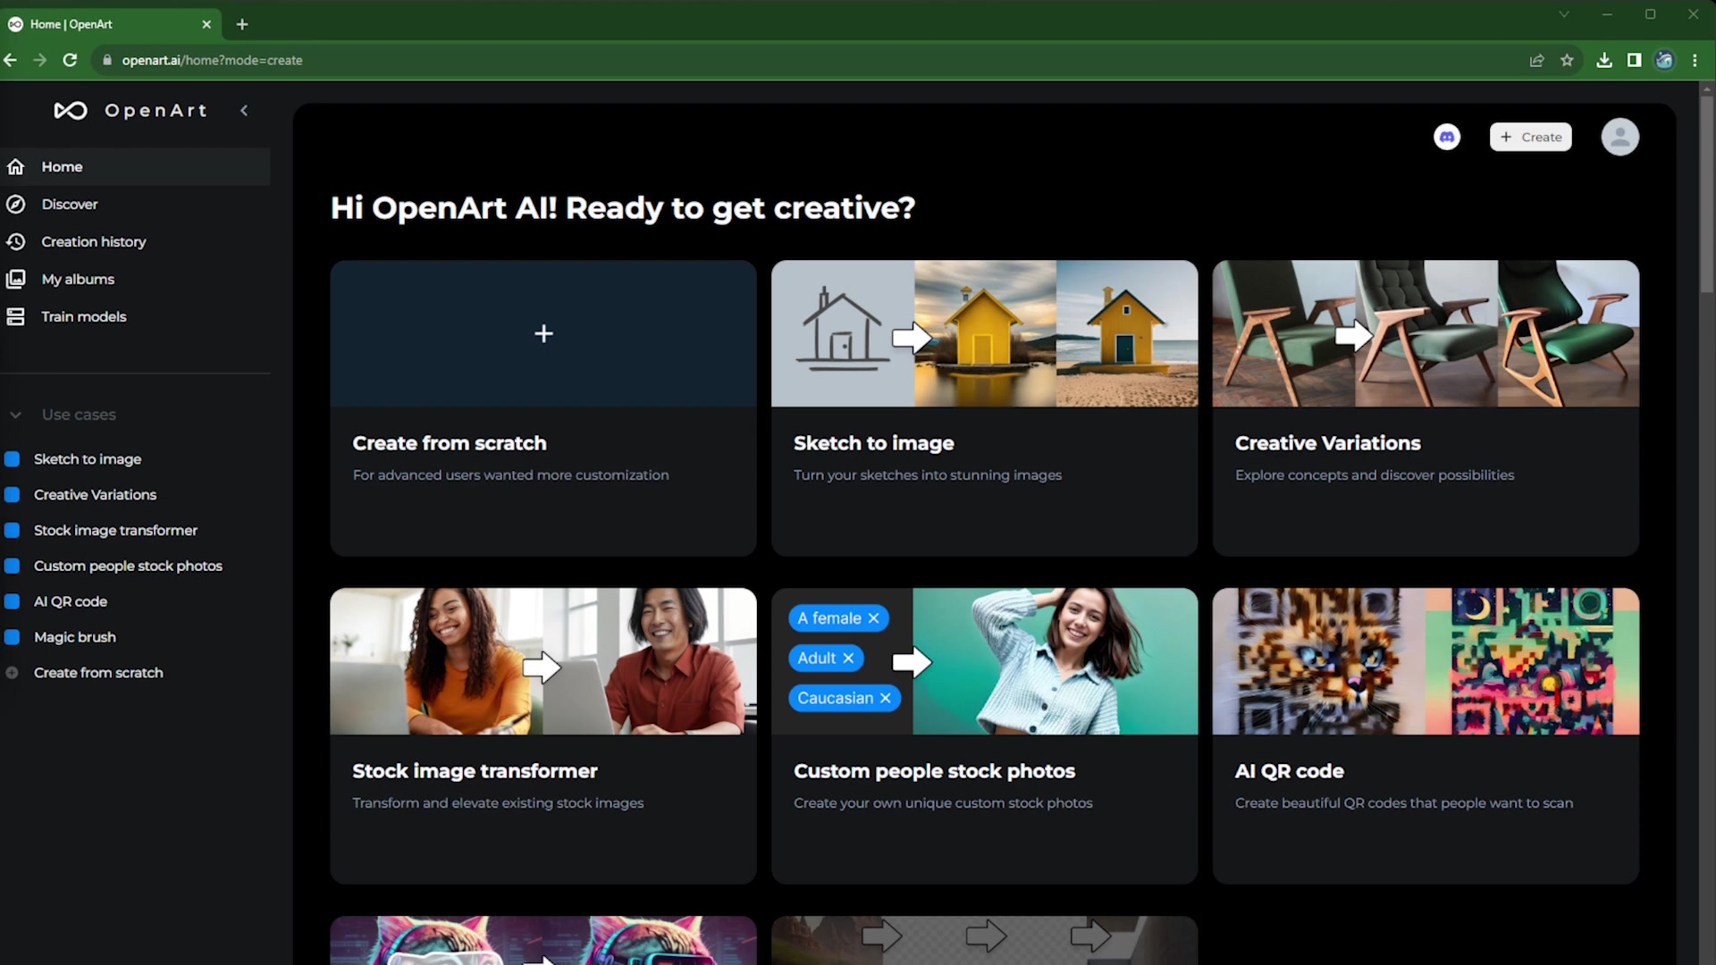Select AI QR code blue square icon

point(13,602)
